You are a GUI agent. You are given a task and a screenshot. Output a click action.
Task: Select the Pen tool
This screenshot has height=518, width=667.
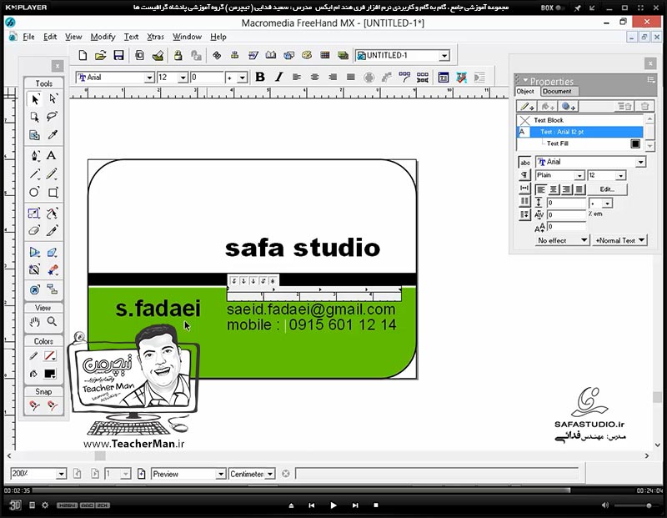click(x=35, y=155)
